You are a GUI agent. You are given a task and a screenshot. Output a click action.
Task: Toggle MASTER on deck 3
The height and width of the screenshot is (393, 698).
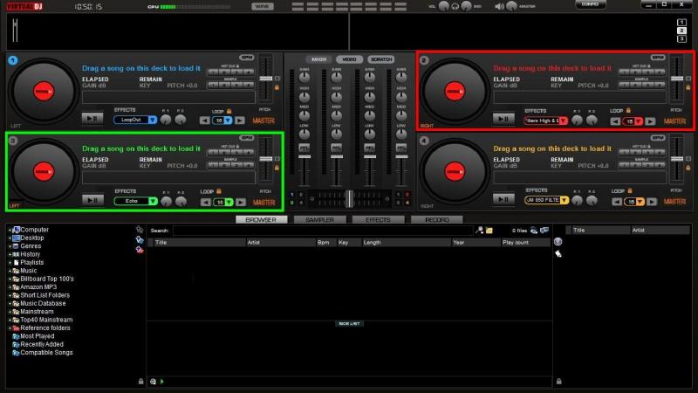click(264, 203)
